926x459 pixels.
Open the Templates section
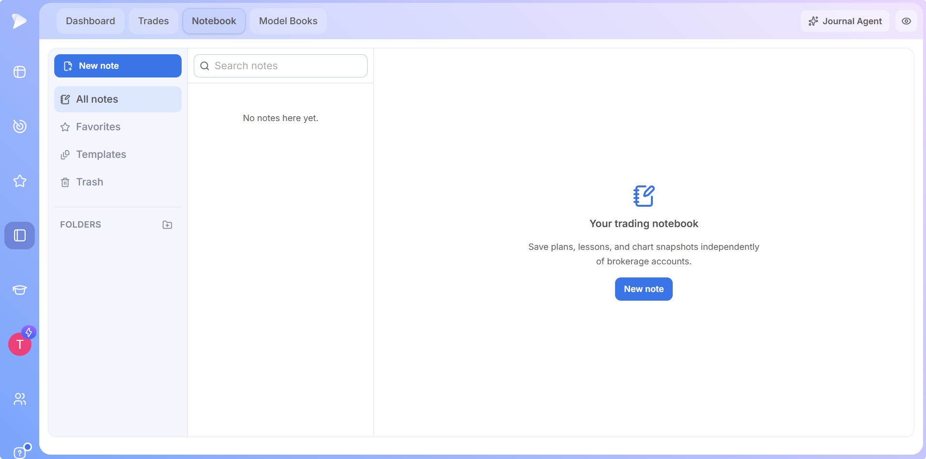(118, 154)
